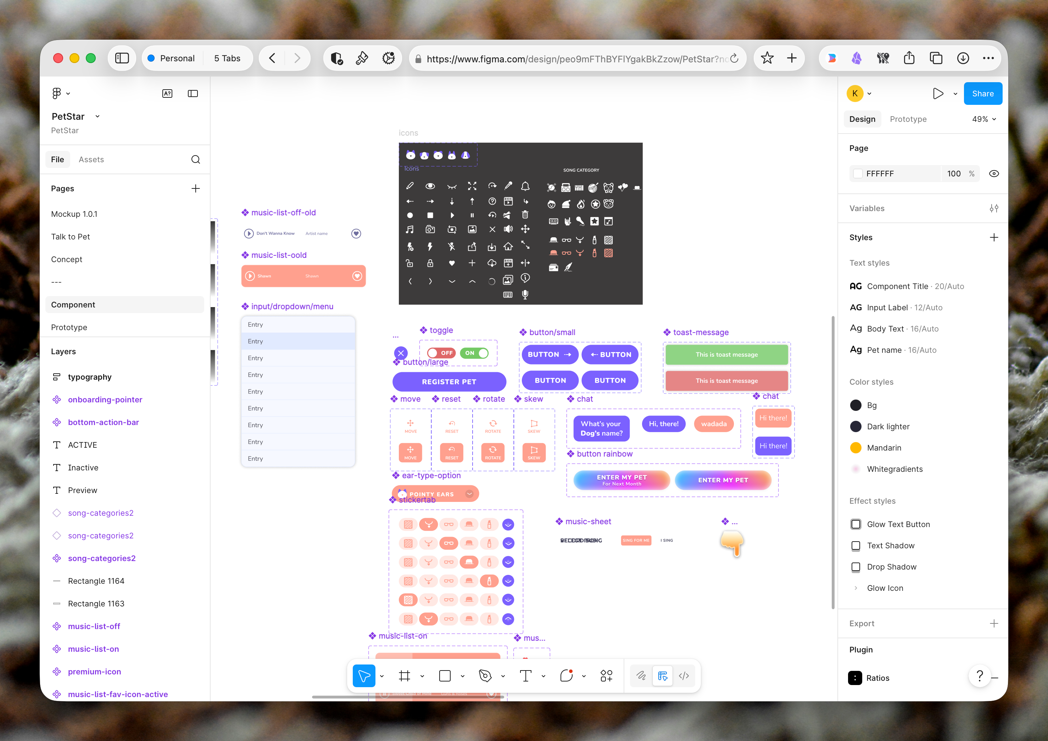Open user avatar K dropdown
Screen dimensions: 1048x741
[x=859, y=94]
